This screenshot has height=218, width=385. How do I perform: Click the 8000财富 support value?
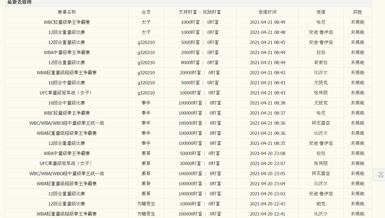(190, 62)
